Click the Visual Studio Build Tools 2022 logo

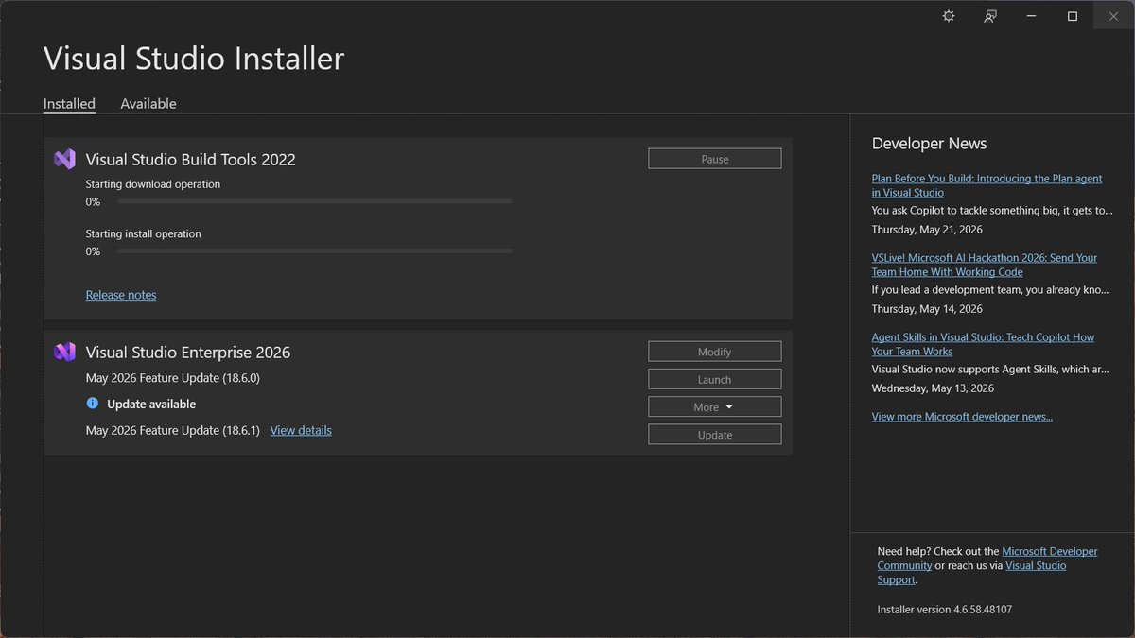64,159
